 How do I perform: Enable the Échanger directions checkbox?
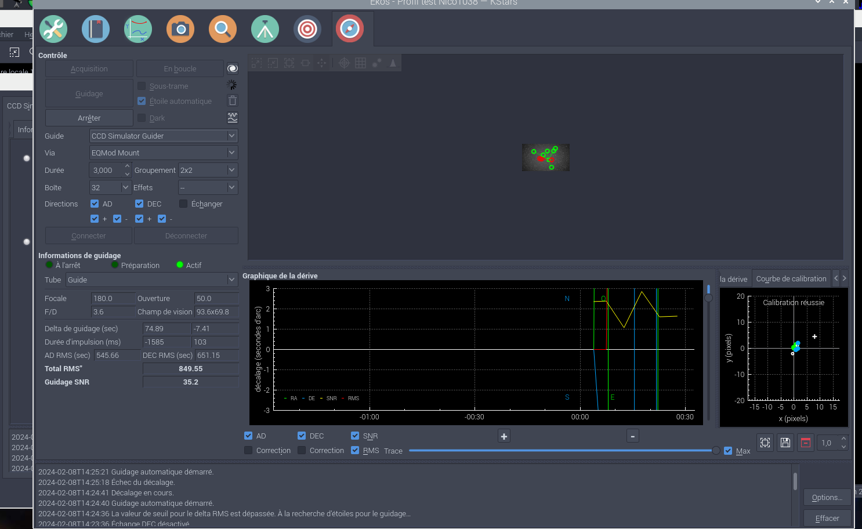[x=183, y=204]
